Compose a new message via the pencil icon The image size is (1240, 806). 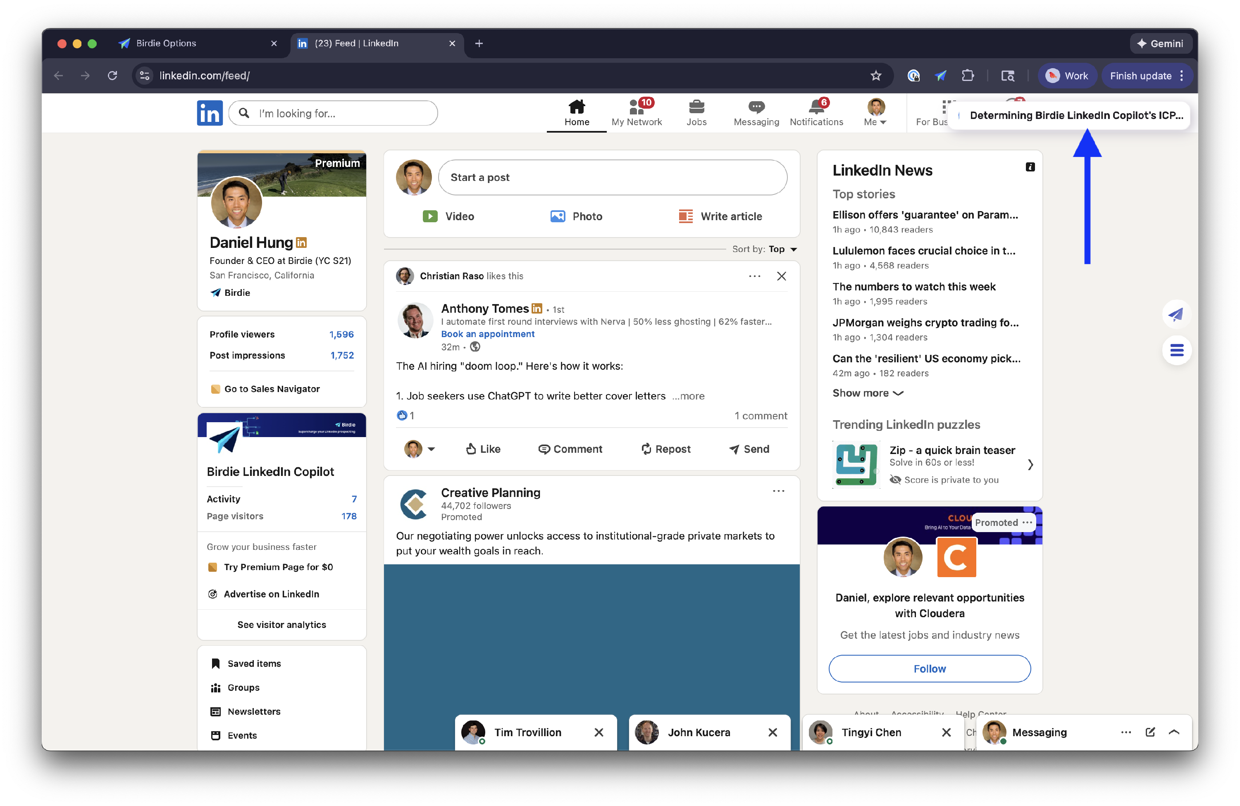[1150, 732]
